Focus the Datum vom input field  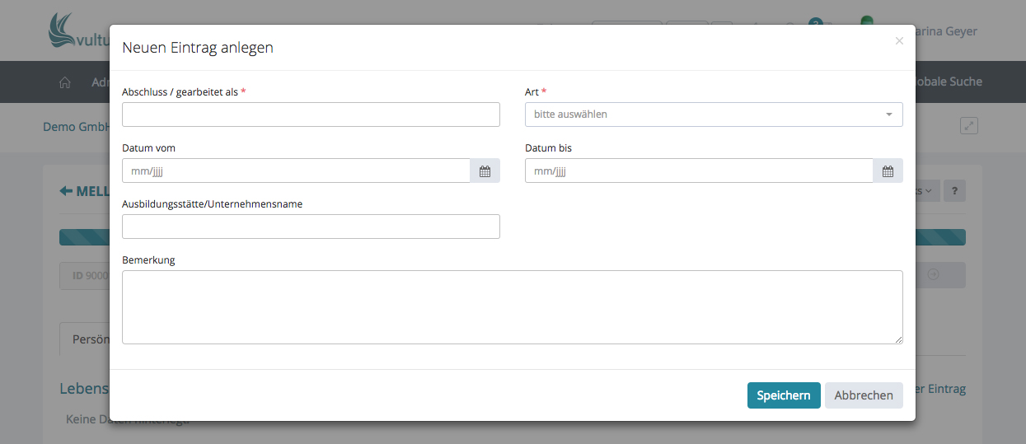pos(296,171)
